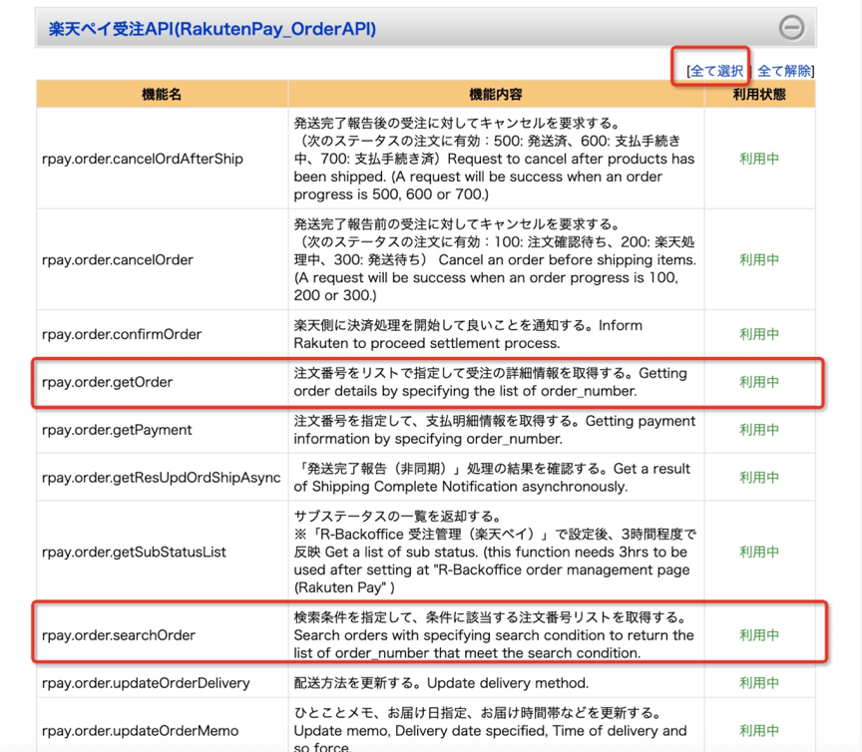Toggle 利用中 status for rpay.order.cancelOrder
Screen dimensions: 862x752
click(x=759, y=260)
